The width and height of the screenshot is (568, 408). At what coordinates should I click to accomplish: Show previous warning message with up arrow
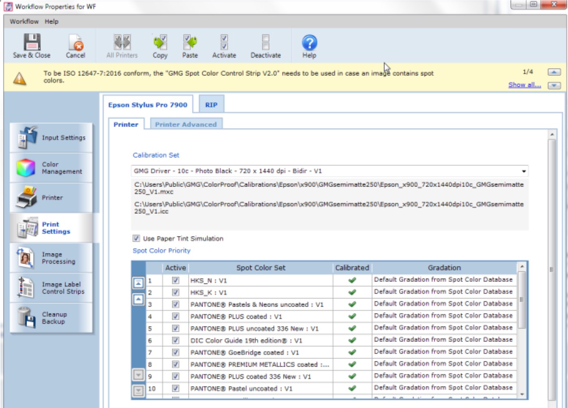click(554, 72)
